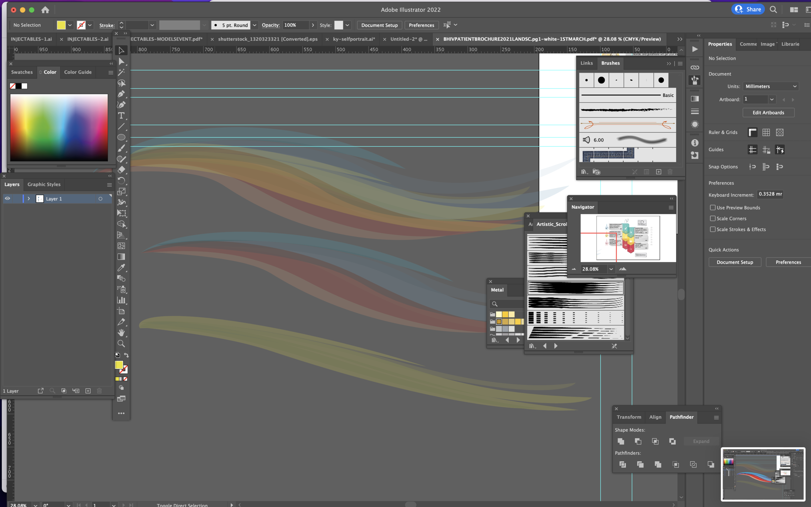Open the brush definition dropdown (5 pt. Round)
Image resolution: width=811 pixels, height=507 pixels.
254,25
